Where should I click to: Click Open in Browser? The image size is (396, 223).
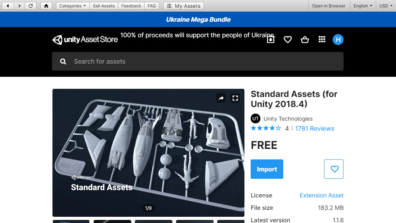[328, 6]
